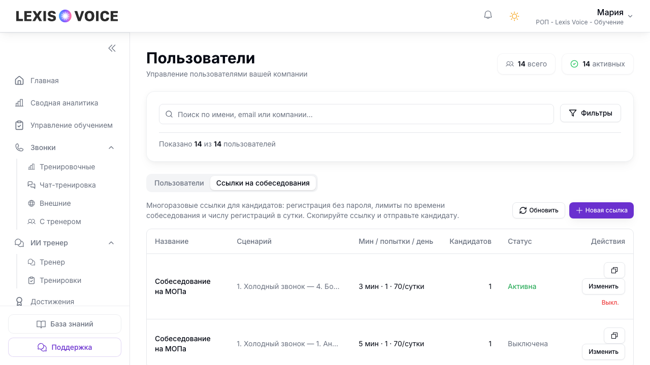Click the 14 активных counter badge
Viewport: 650px width, 365px height.
(598, 64)
